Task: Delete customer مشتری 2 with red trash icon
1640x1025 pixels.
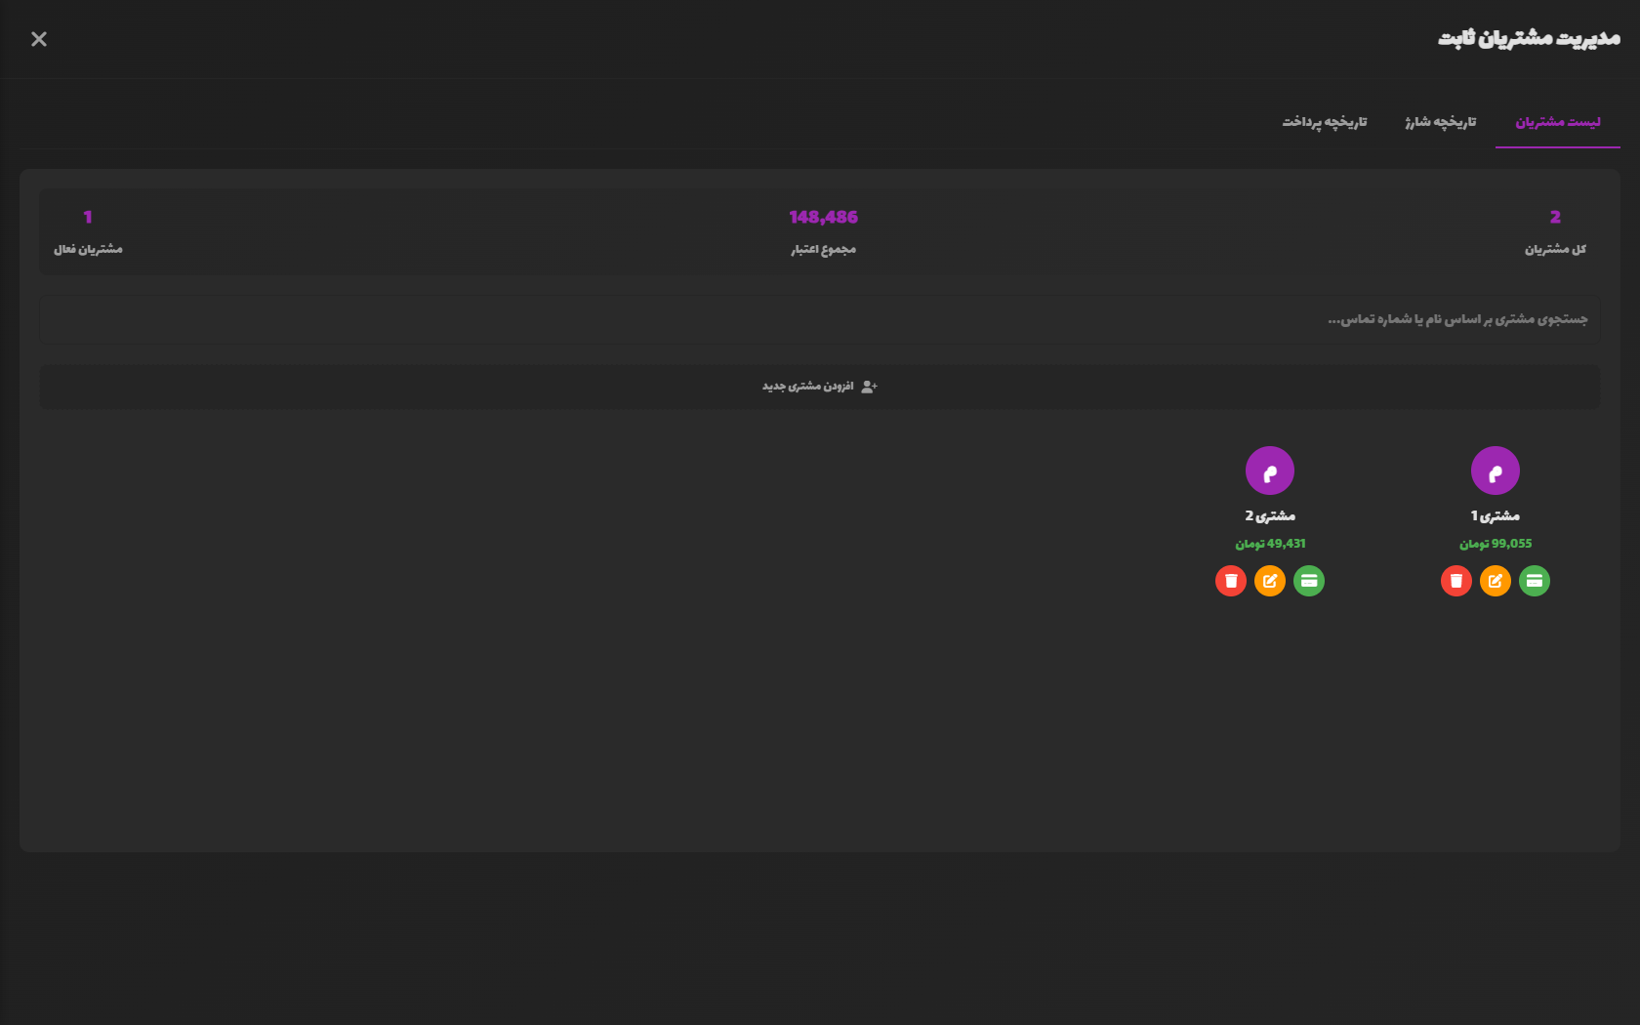Action: point(1230,581)
